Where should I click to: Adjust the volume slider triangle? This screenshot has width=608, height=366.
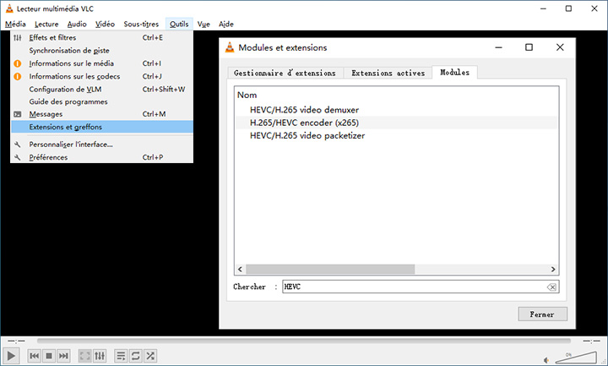(x=576, y=358)
